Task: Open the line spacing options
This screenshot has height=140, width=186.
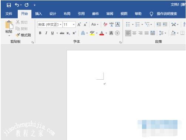Action: (162, 33)
